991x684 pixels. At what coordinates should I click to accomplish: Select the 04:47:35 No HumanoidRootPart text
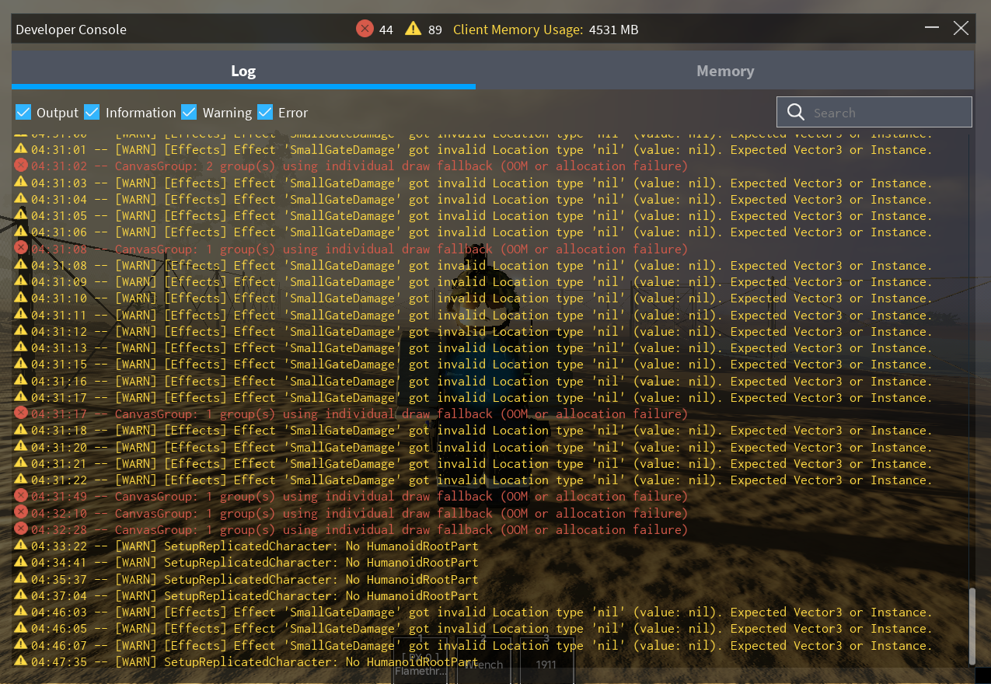pyautogui.click(x=255, y=661)
